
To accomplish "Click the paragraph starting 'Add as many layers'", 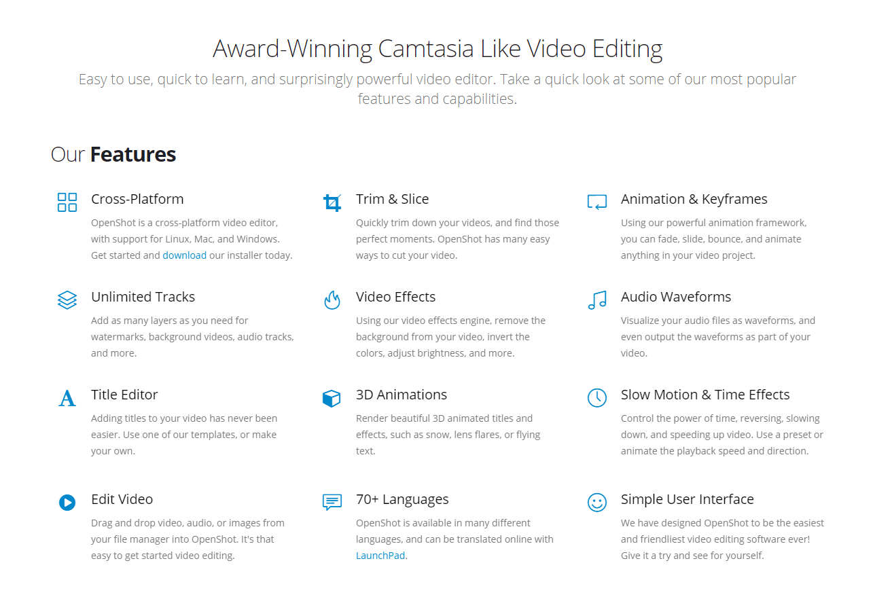I will coord(193,337).
